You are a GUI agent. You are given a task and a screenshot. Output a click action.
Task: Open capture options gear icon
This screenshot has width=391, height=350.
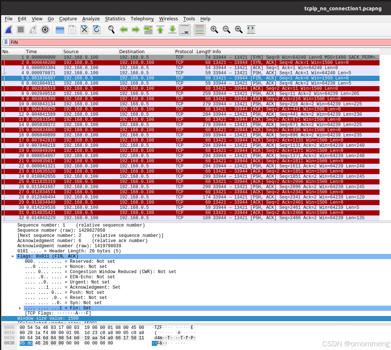45,30
